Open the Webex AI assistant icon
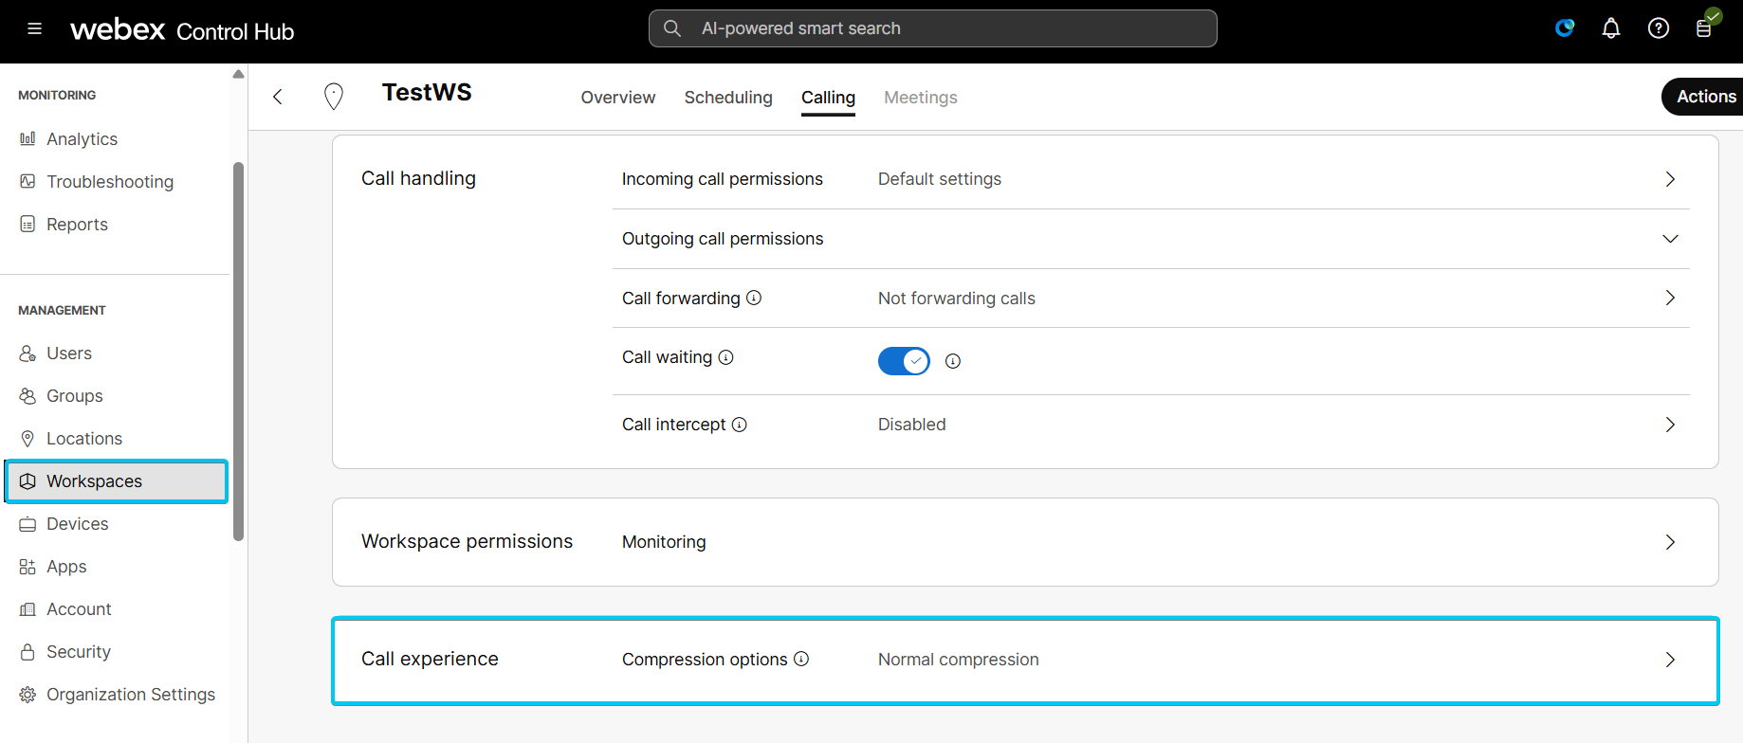 click(x=1565, y=28)
